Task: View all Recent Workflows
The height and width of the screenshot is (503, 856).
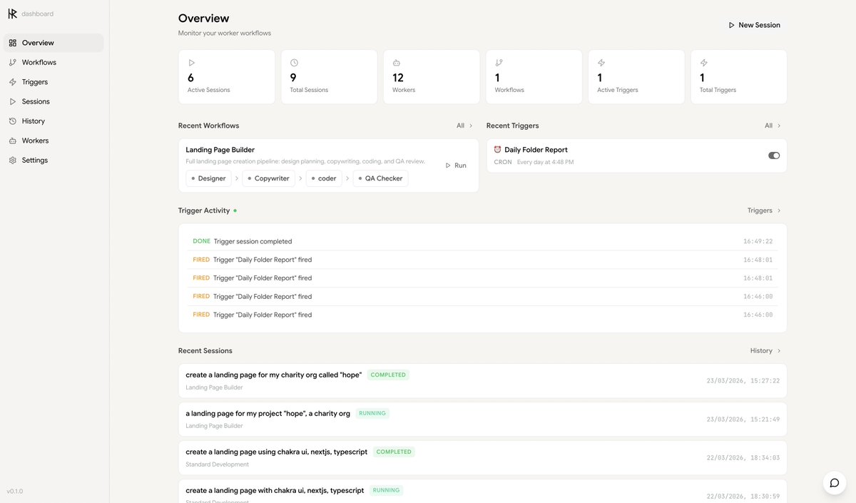Action: (x=465, y=126)
